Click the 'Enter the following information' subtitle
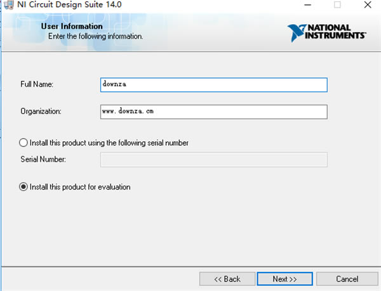The width and height of the screenshot is (381, 291). coord(95,36)
